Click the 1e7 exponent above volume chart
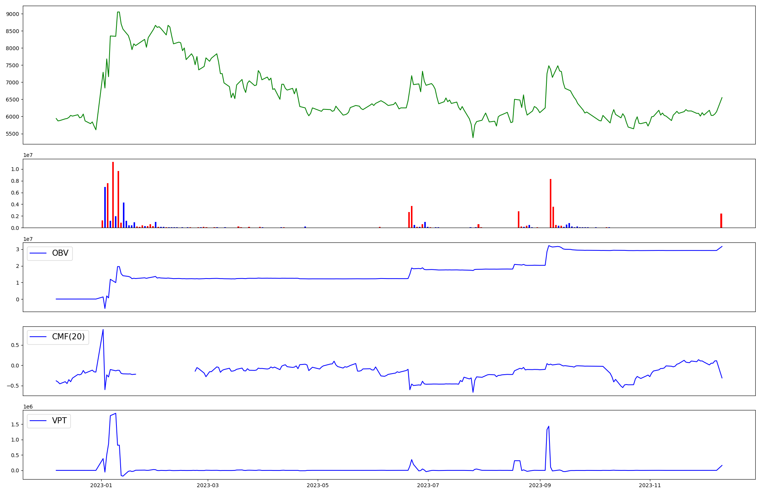 pyautogui.click(x=28, y=155)
